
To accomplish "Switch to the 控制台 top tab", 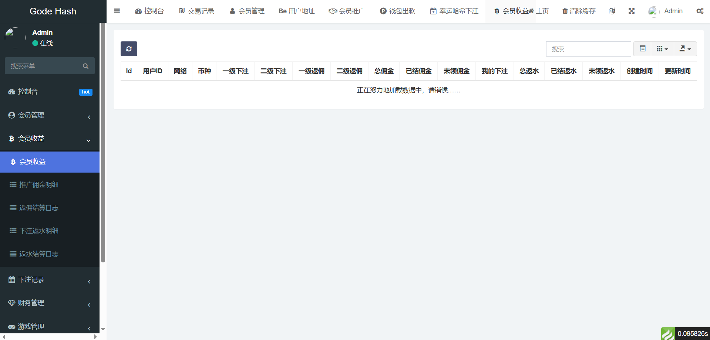I will 149,11.
